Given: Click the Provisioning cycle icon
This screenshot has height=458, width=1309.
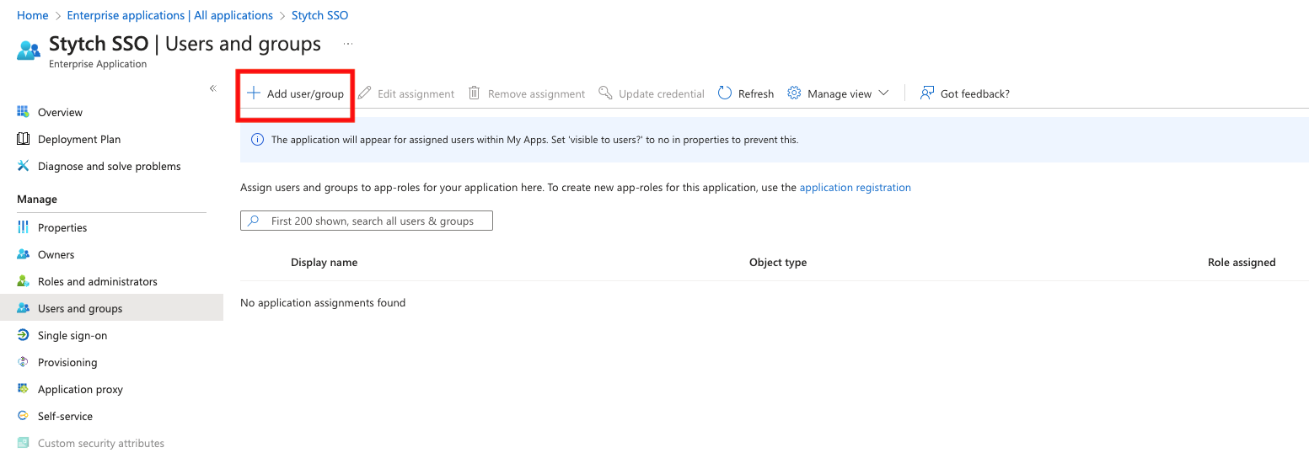Looking at the screenshot, I should (24, 362).
